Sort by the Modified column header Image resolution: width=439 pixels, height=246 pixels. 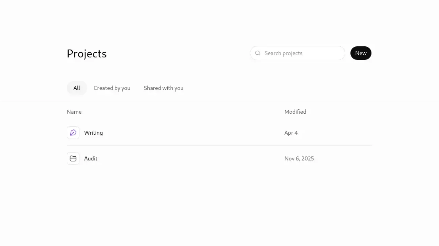(x=295, y=112)
